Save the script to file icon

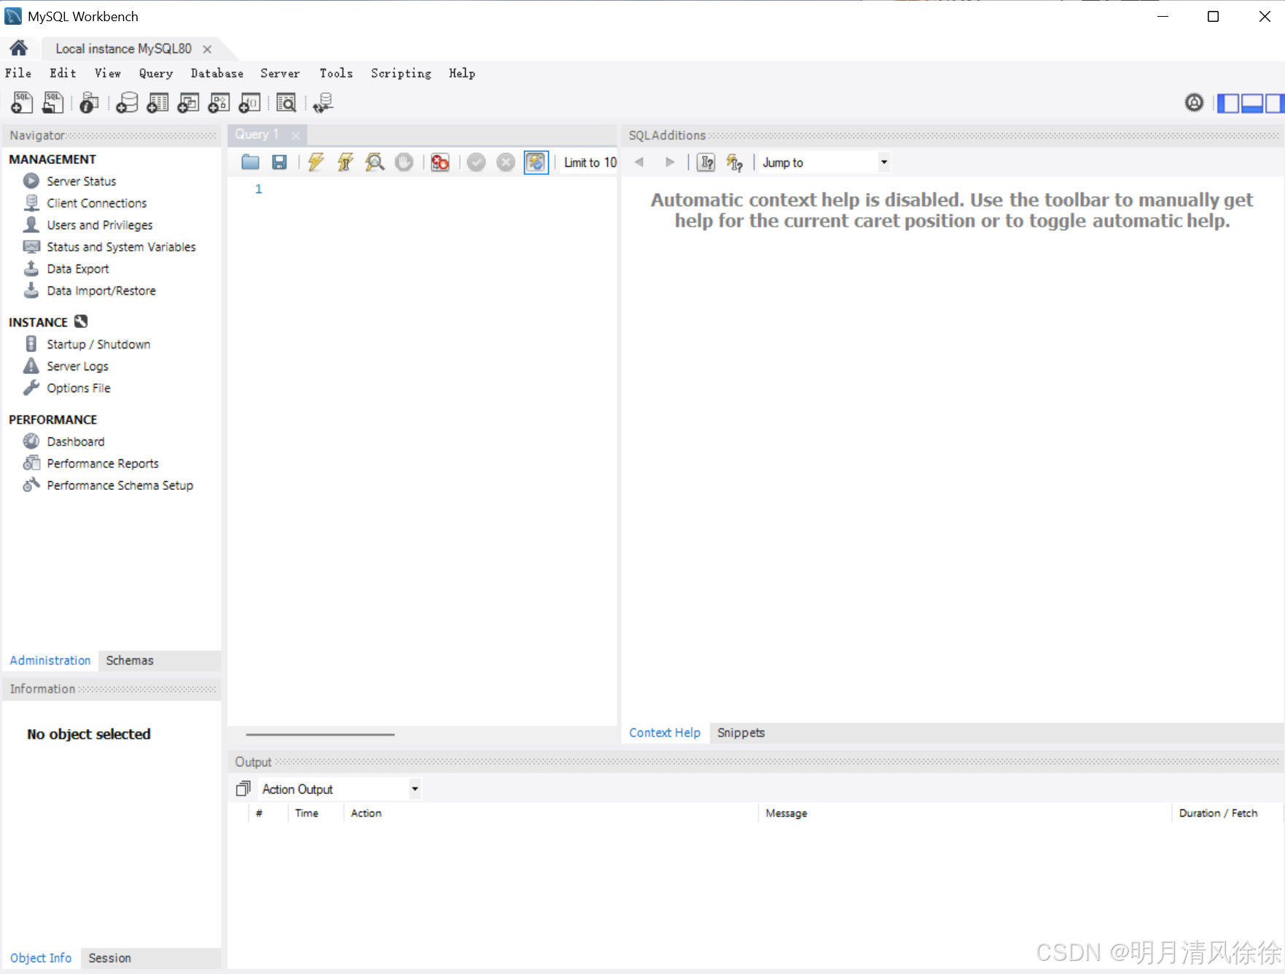279,162
